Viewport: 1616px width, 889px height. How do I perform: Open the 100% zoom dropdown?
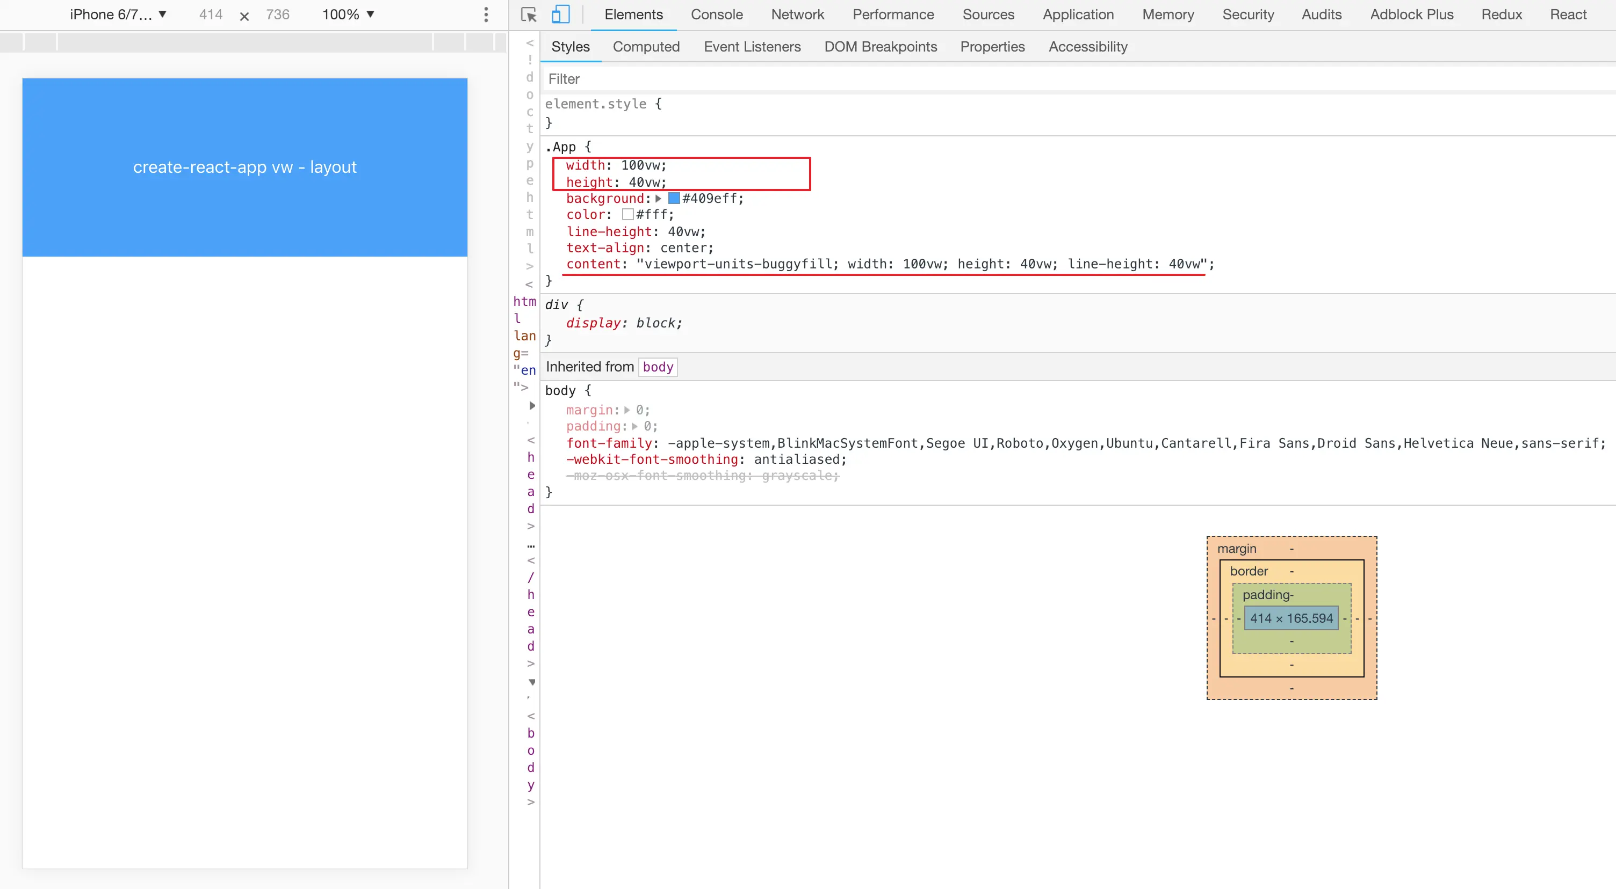coord(348,14)
